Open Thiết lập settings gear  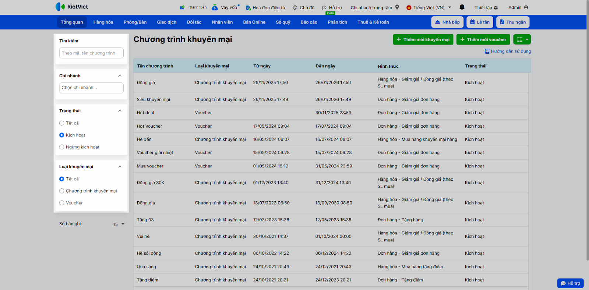point(496,8)
